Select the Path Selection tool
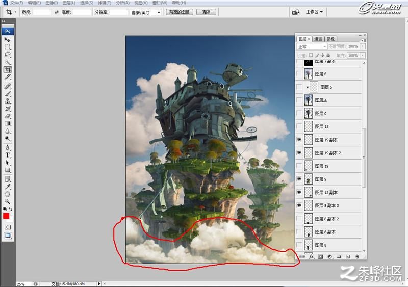 [x=7, y=163]
